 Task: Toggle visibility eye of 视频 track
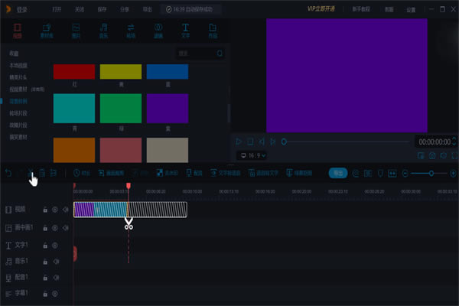coord(55,209)
